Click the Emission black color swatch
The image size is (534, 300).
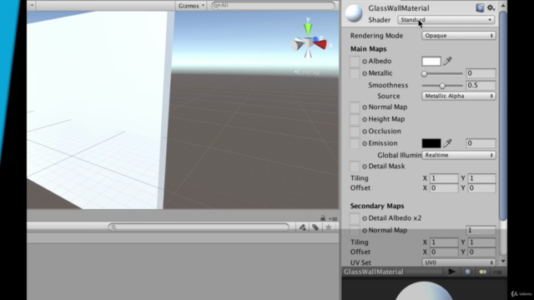[431, 143]
